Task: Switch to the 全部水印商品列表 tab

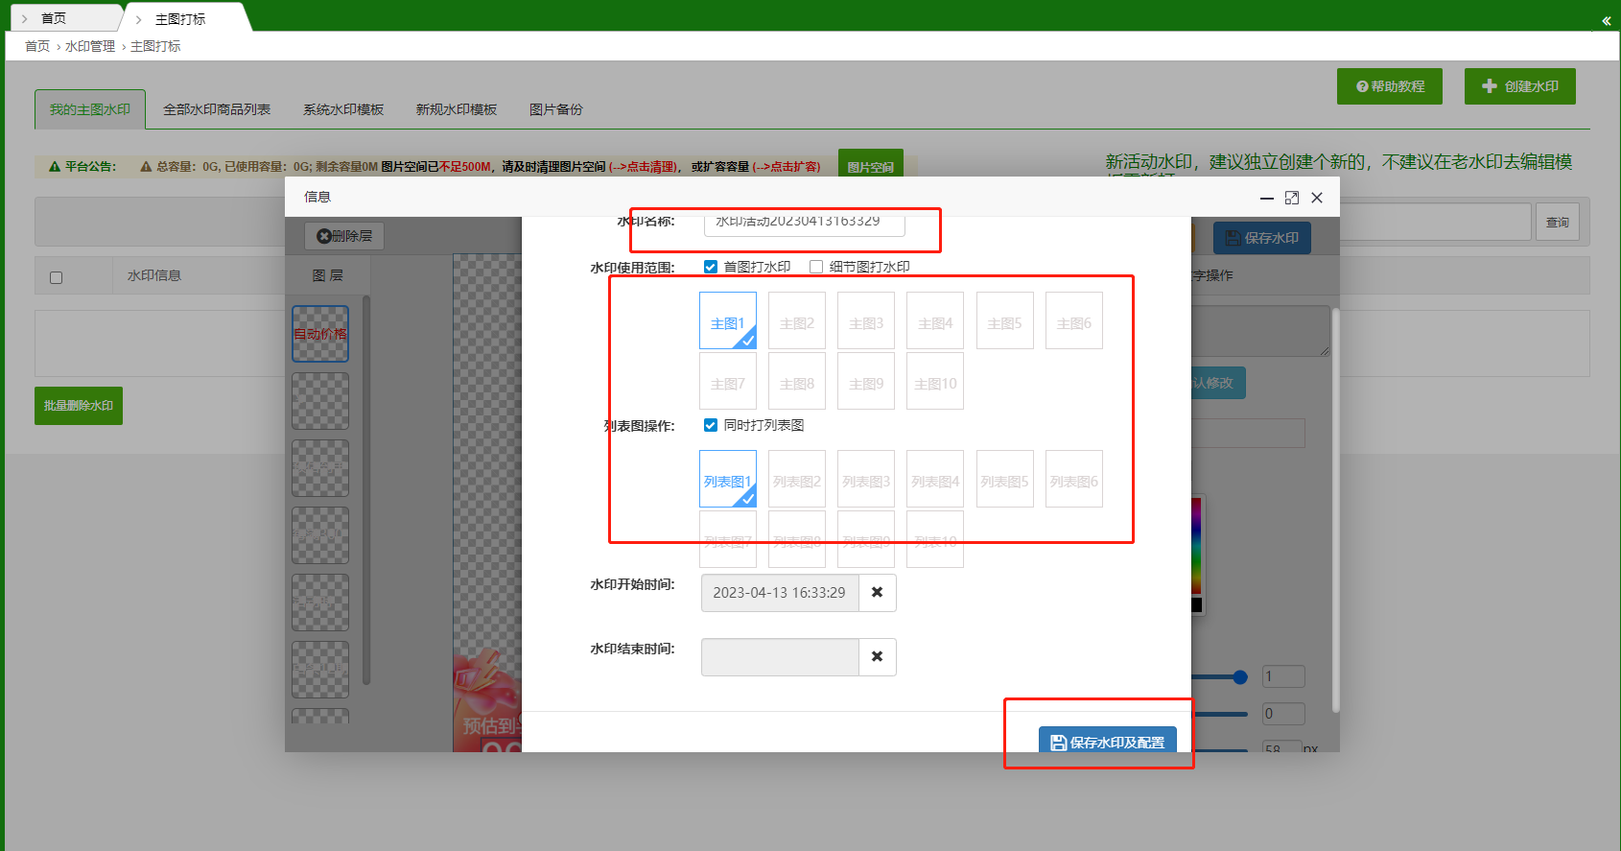Action: click(x=217, y=109)
